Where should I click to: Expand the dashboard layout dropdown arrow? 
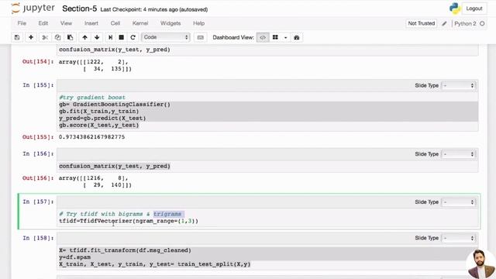click(x=285, y=37)
